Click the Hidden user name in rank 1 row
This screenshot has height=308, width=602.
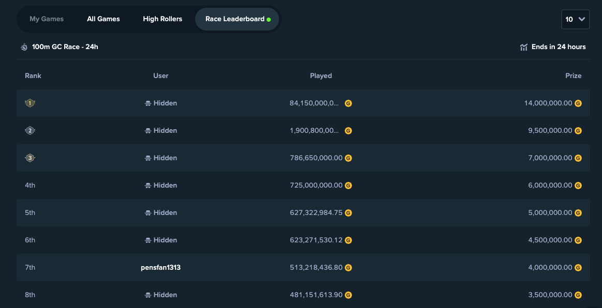(x=165, y=103)
